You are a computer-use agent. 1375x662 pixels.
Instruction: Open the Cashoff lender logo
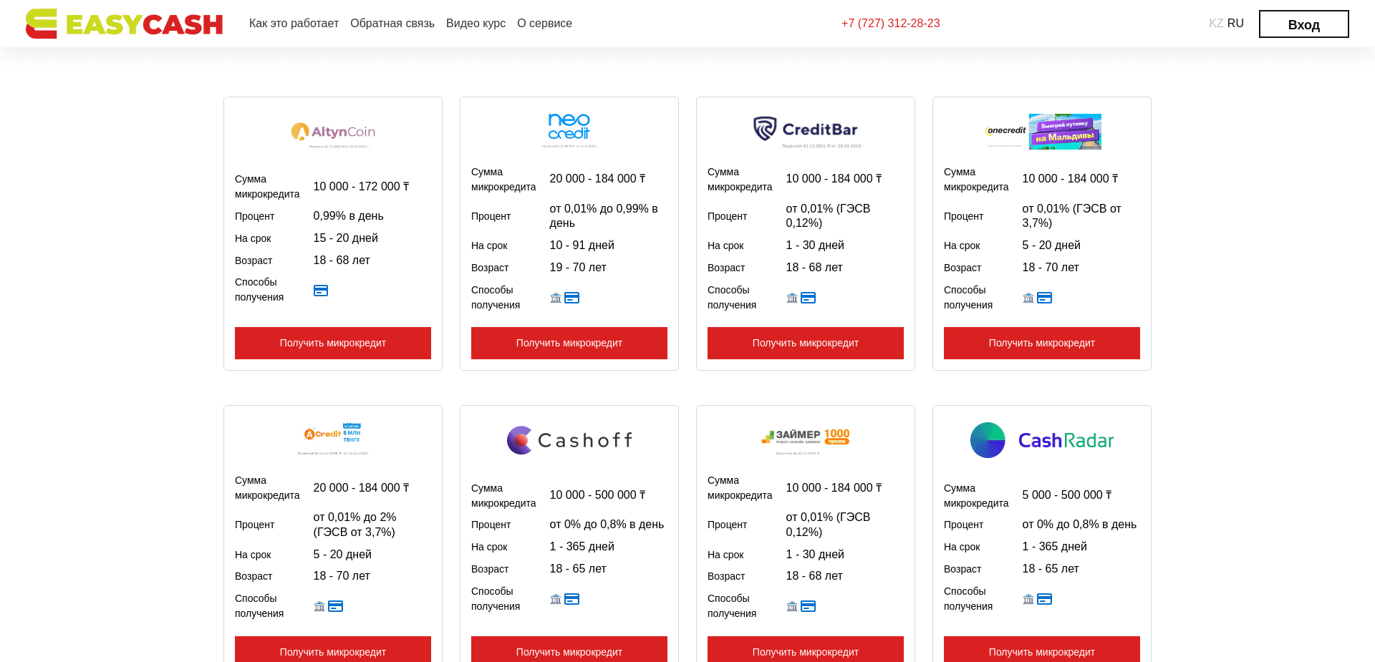click(569, 439)
